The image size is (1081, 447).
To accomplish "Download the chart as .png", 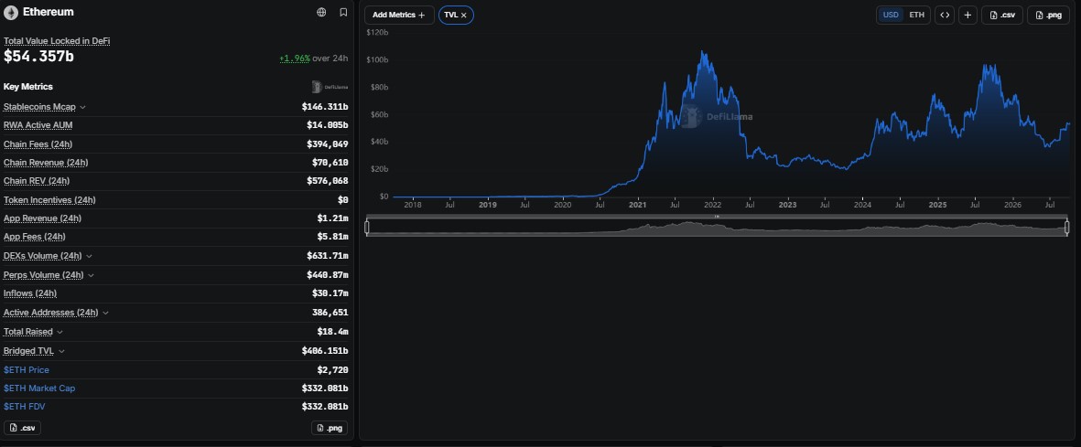I will pyautogui.click(x=1049, y=16).
